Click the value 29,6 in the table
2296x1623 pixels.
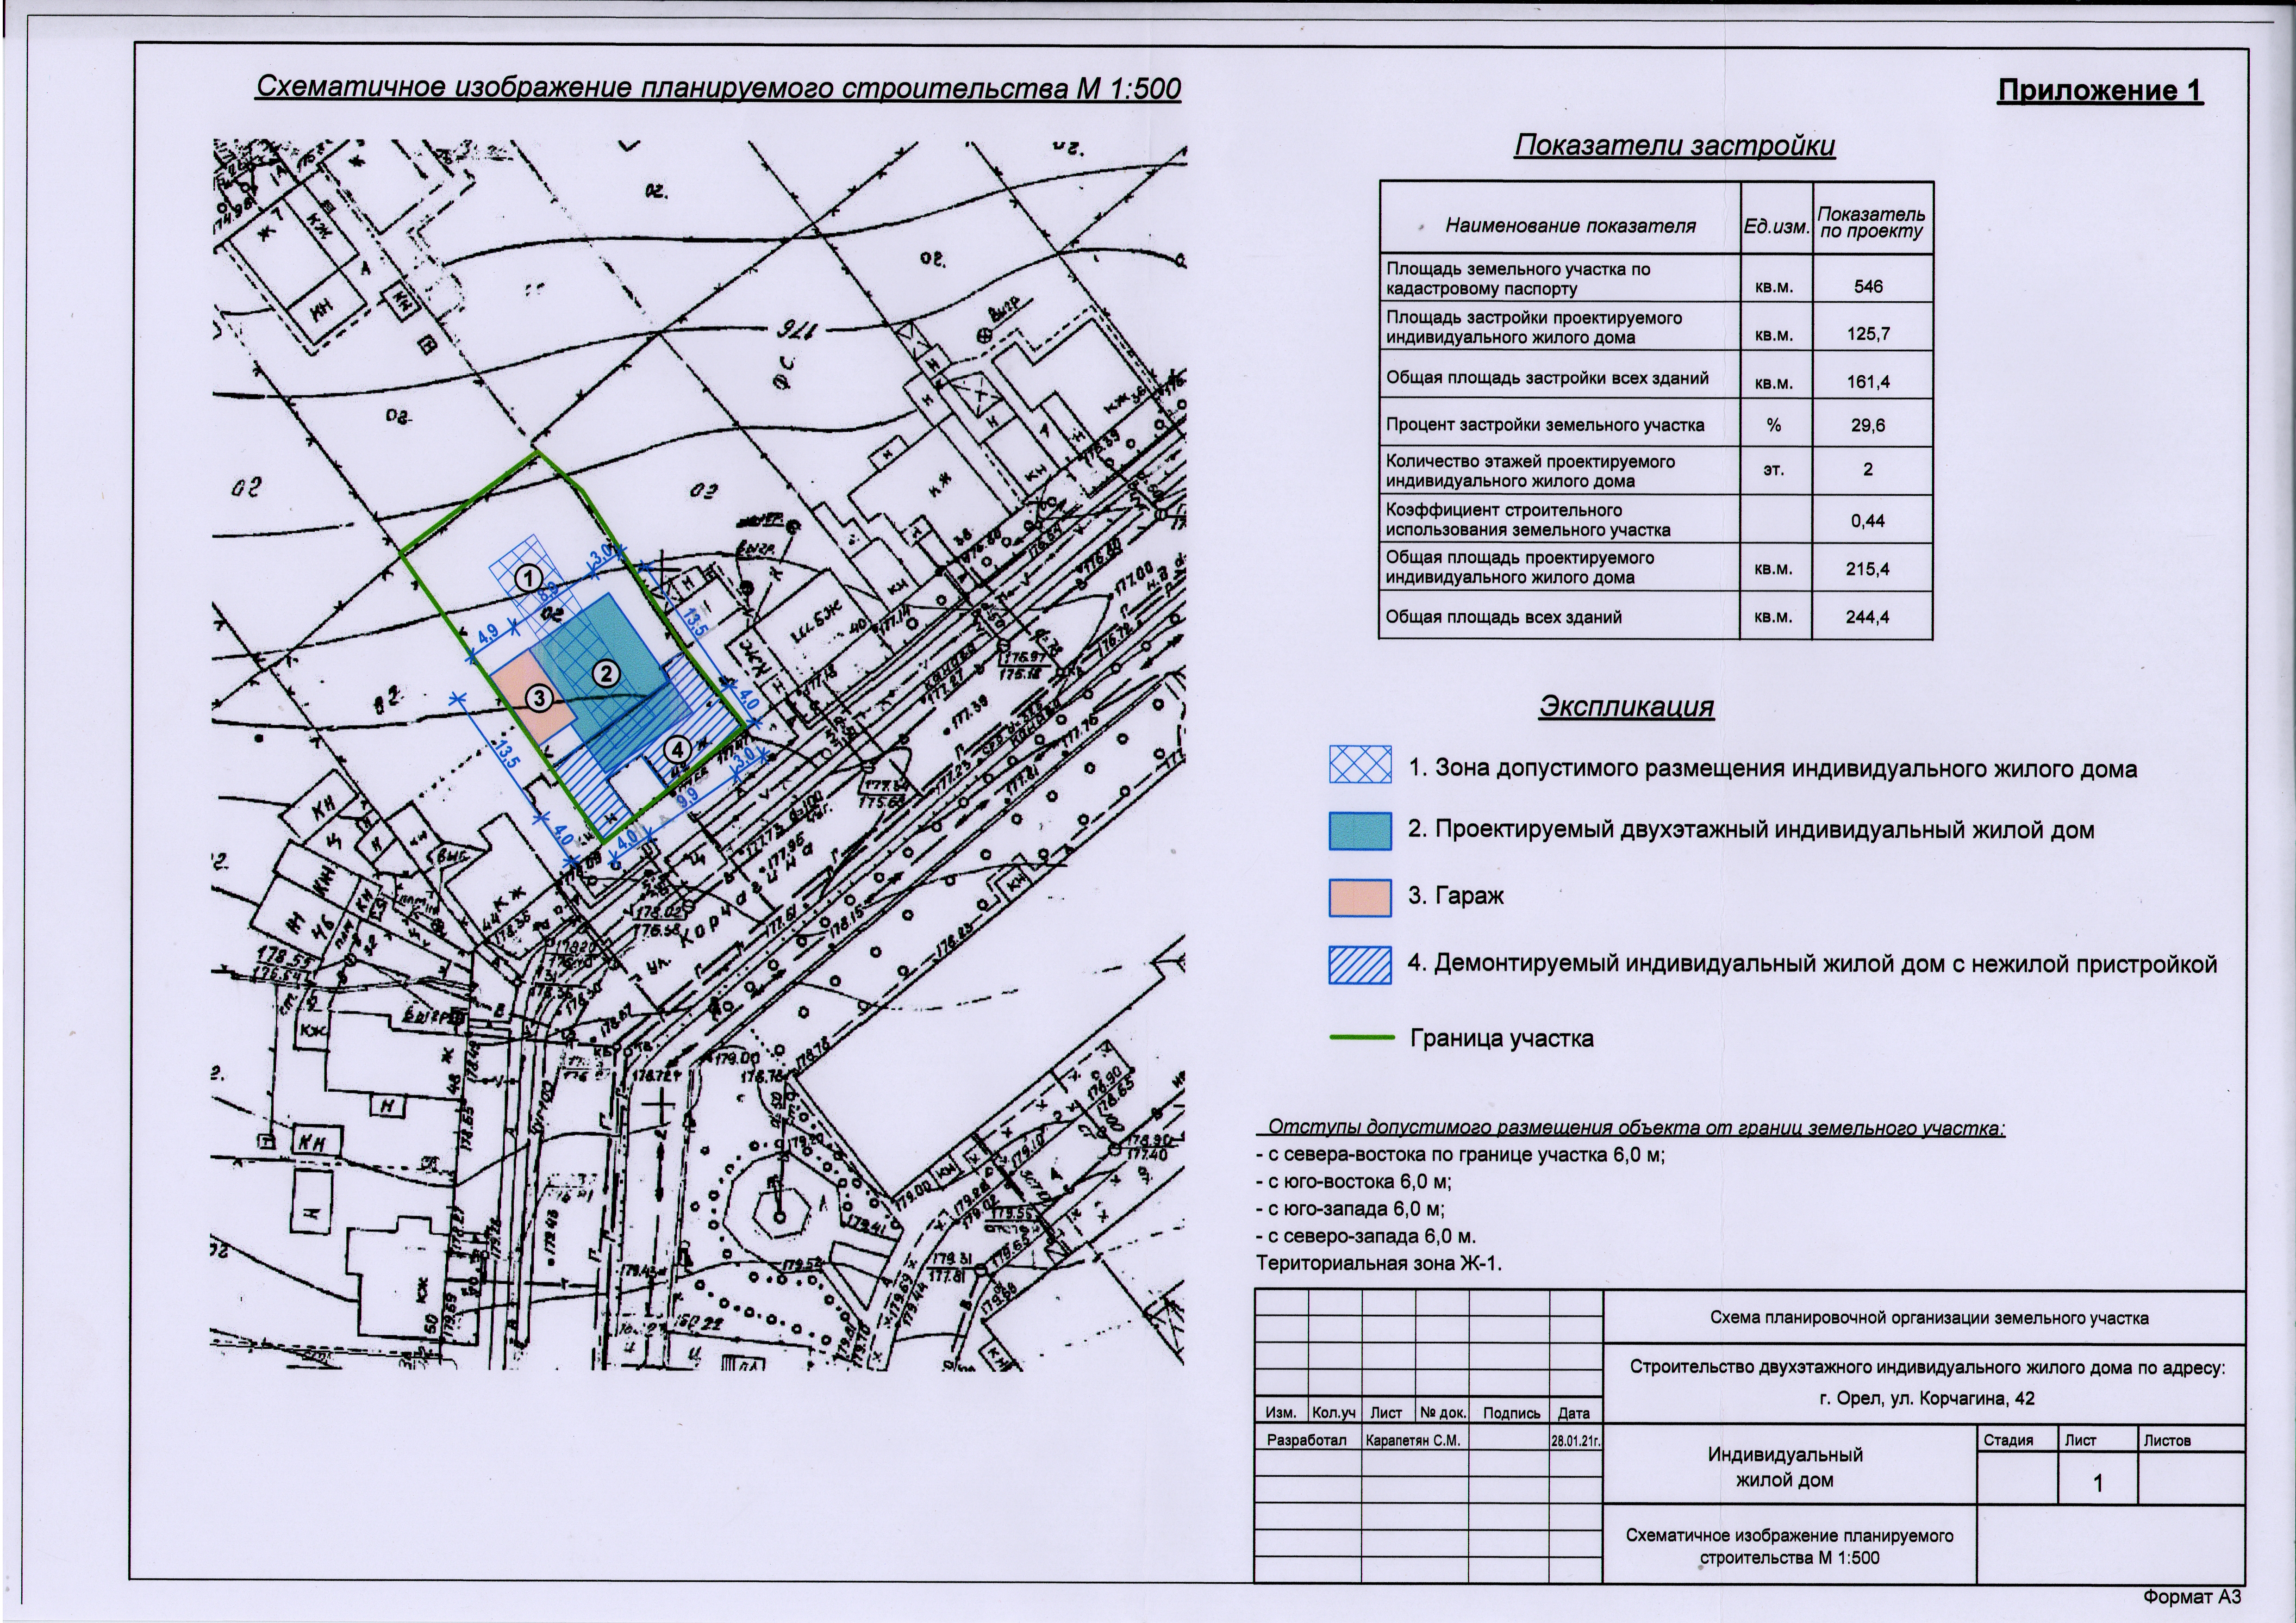(x=1868, y=425)
